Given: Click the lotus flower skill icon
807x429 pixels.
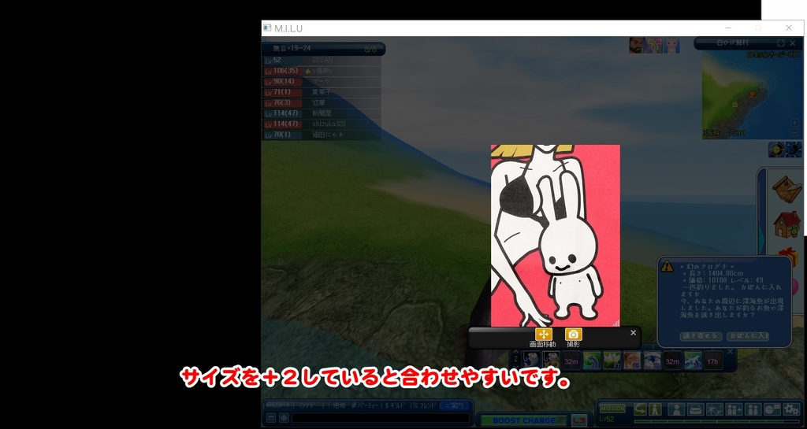Looking at the screenshot, I should click(612, 361).
